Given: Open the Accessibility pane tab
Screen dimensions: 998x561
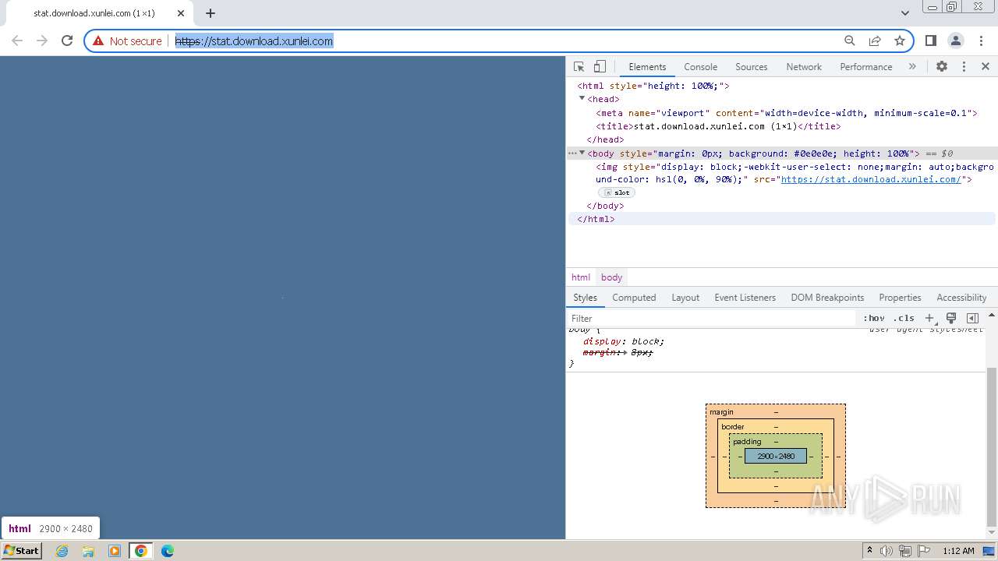Looking at the screenshot, I should point(961,298).
